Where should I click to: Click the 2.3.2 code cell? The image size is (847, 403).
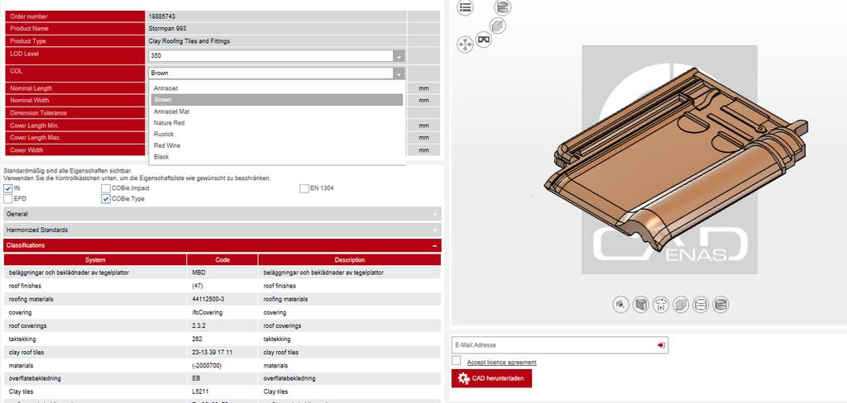[x=197, y=326]
